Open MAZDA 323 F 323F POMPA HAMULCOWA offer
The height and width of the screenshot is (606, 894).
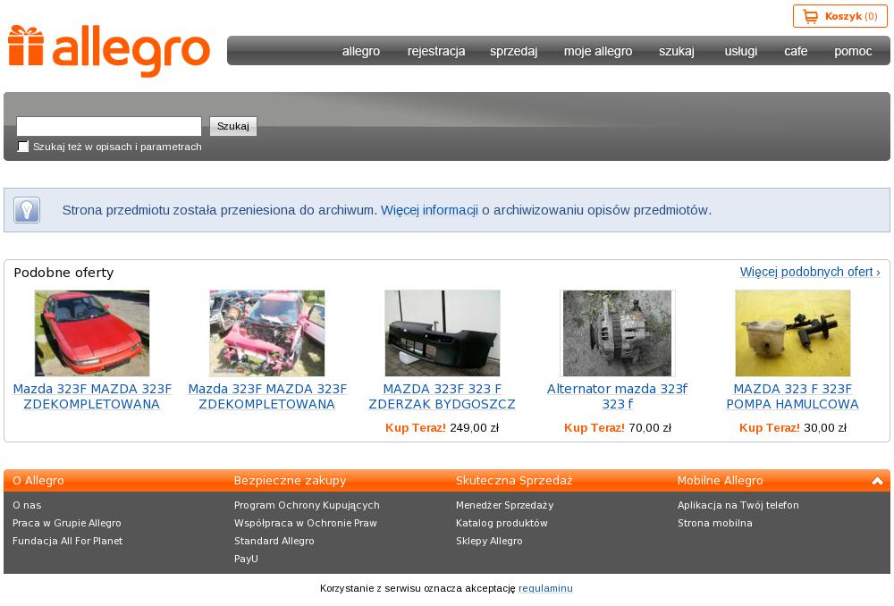tap(792, 397)
